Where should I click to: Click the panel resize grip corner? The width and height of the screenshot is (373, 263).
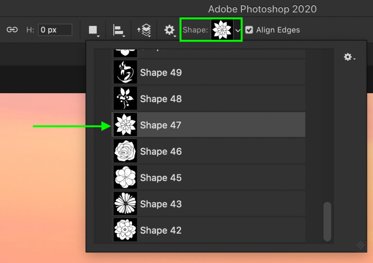point(360,245)
